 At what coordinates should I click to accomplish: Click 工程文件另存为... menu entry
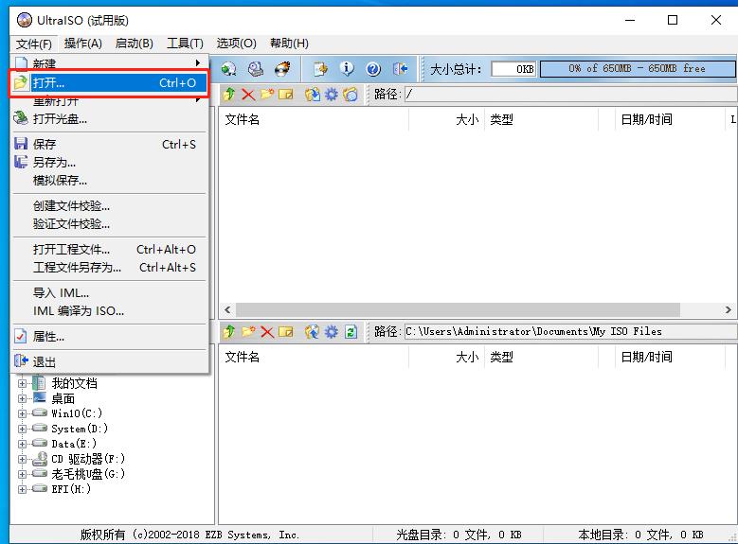109,268
